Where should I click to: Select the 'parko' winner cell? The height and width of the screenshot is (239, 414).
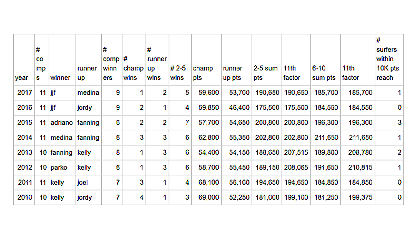click(62, 167)
